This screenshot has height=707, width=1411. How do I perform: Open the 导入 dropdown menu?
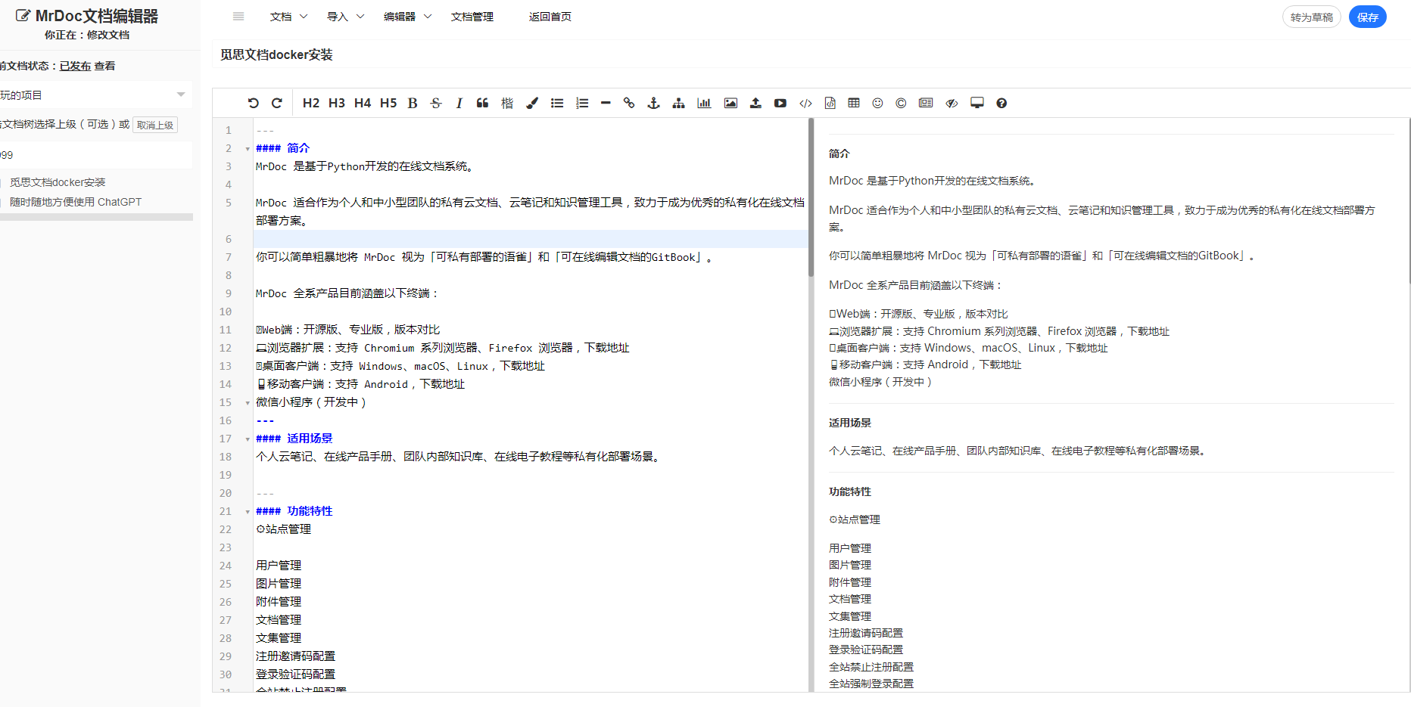(x=338, y=16)
